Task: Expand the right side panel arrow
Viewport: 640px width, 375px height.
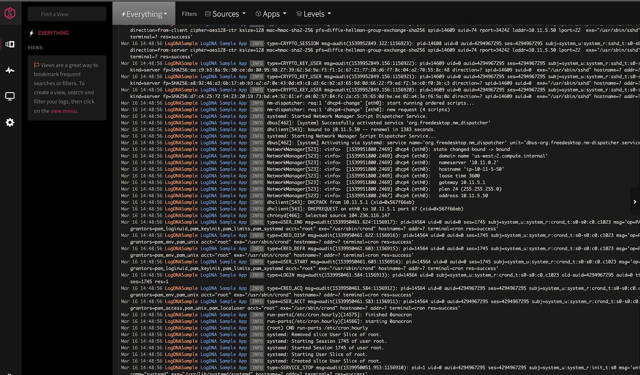Action: [x=635, y=202]
